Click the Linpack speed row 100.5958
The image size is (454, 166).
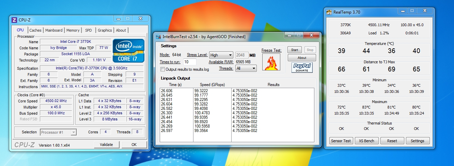click(x=202, y=126)
